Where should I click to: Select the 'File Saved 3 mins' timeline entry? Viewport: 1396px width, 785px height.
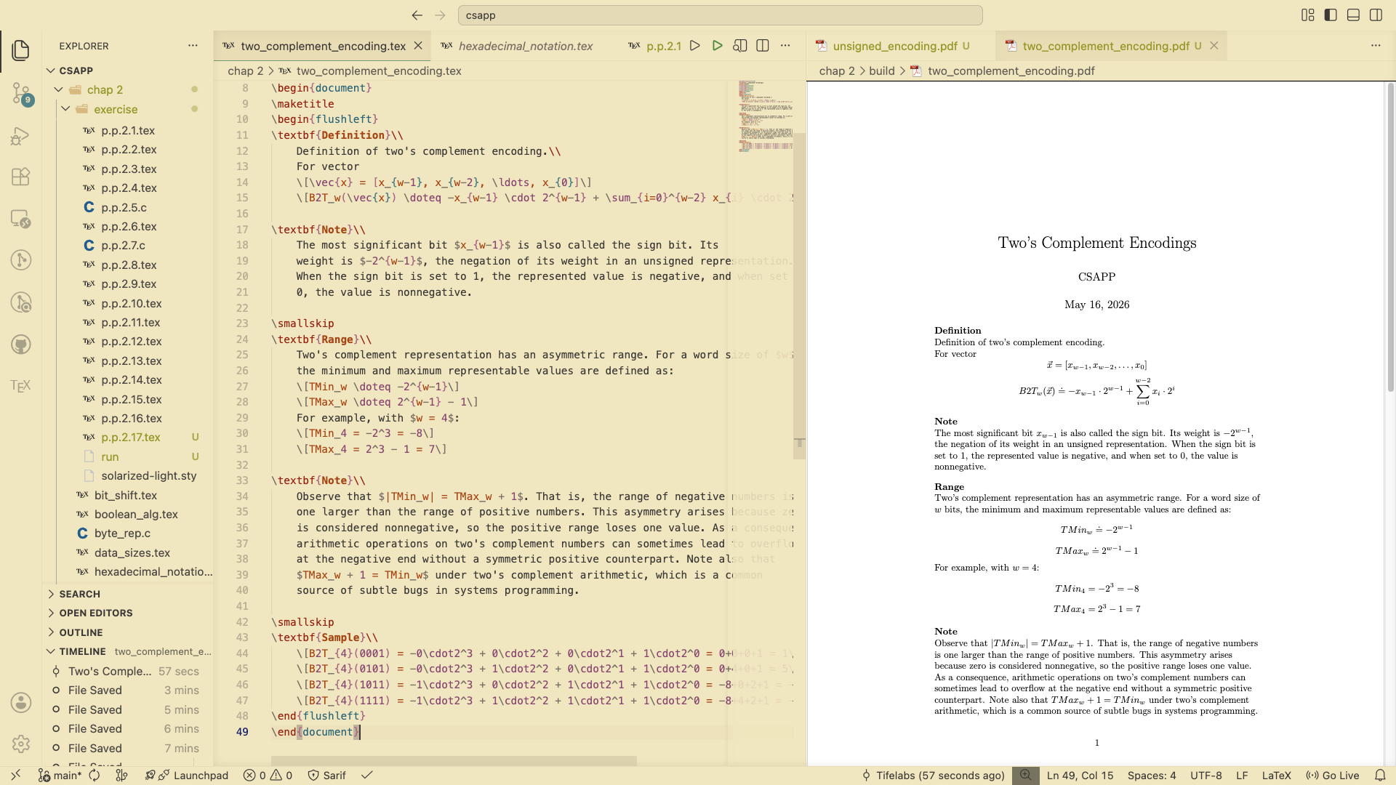point(129,690)
